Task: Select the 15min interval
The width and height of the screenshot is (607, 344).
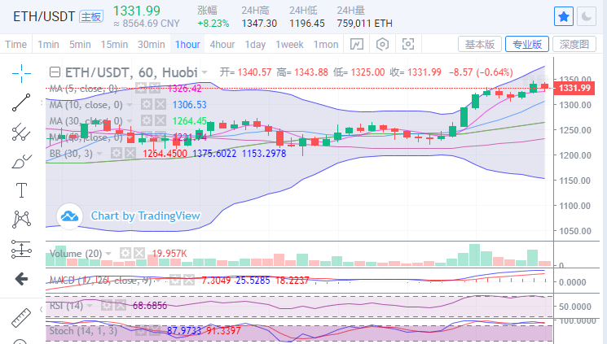Action: 114,45
